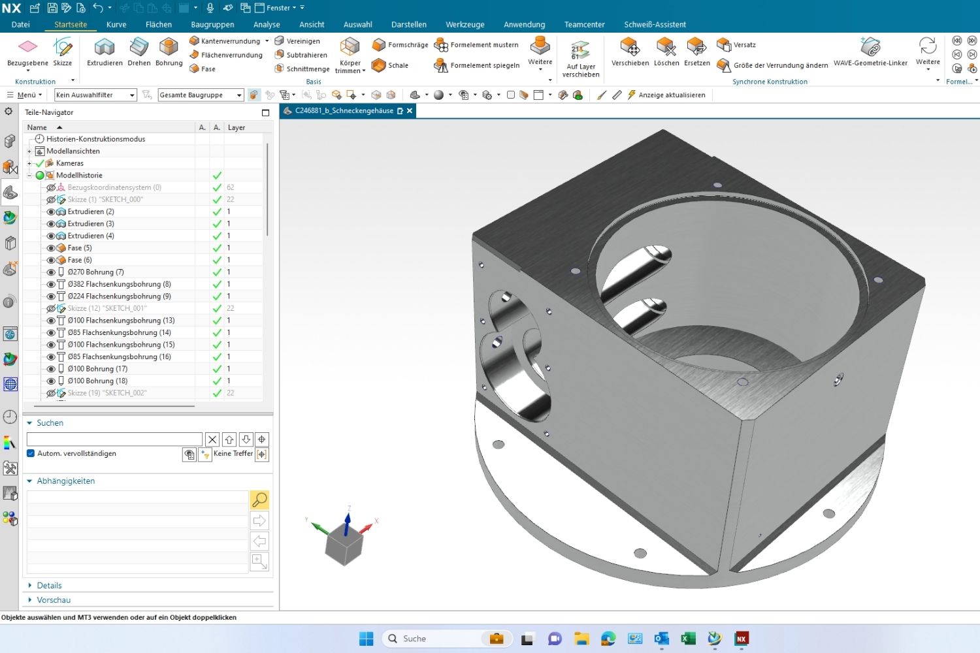Screen dimensions: 980x653
Task: Click the WAVE-Geometrie-Linker icon
Action: click(870, 51)
